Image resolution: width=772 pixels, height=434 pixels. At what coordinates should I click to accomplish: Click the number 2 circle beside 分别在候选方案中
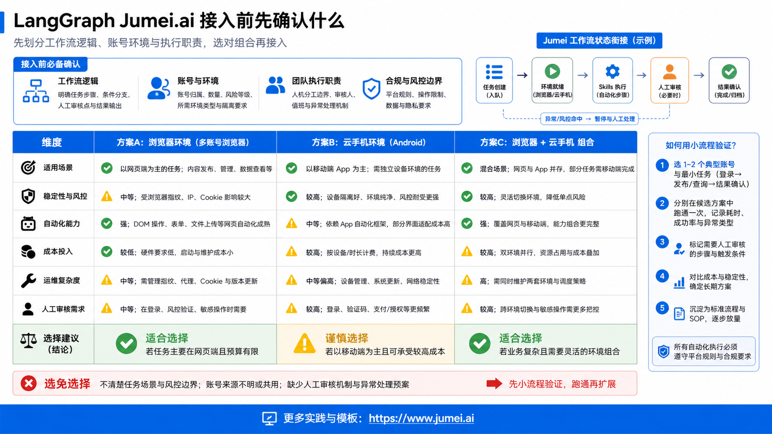[662, 203]
